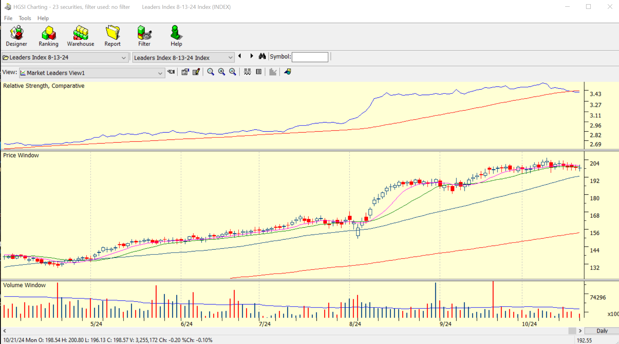Click the status bar 10/21/24 quote text
This screenshot has height=344, width=619.
pos(108,340)
